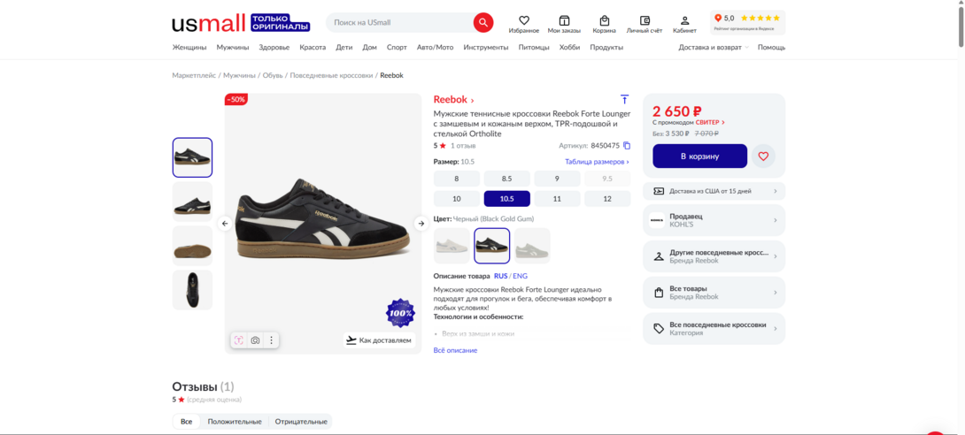Add product to wishlist with heart button
965x435 pixels.
(763, 156)
